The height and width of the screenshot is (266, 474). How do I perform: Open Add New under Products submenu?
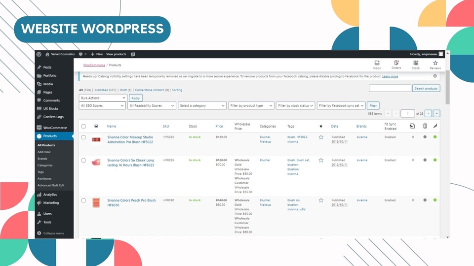point(44,152)
